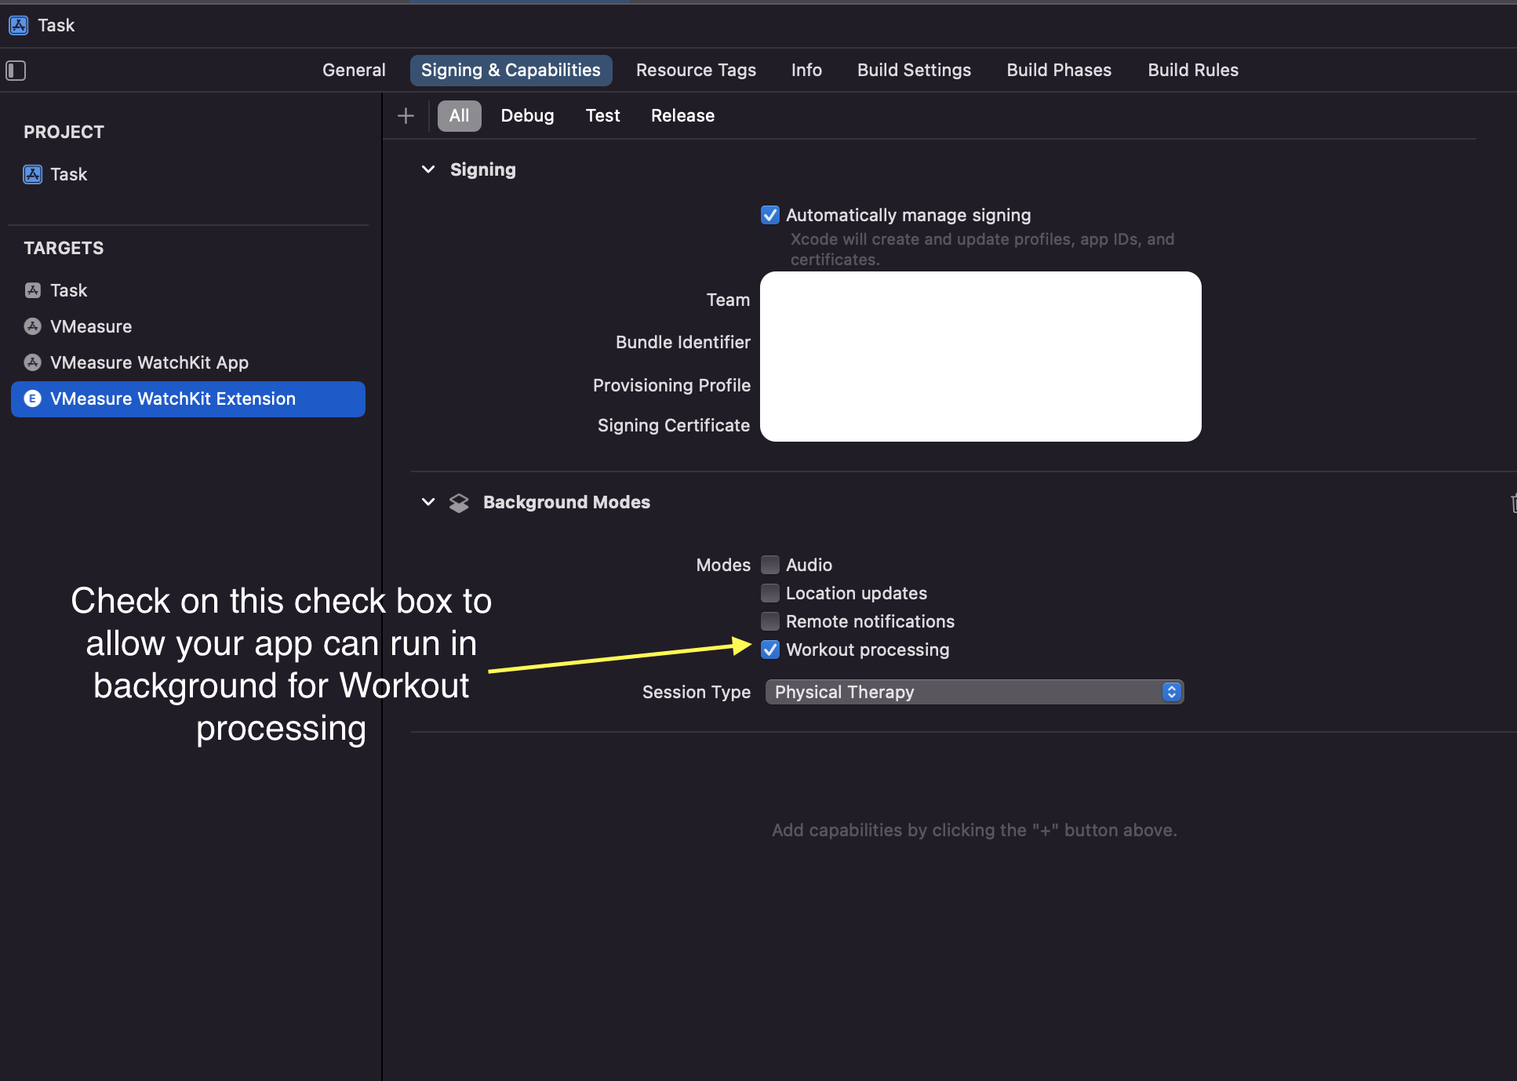This screenshot has width=1517, height=1081.
Task: Delete Background Modes with trash icon
Action: click(1512, 503)
